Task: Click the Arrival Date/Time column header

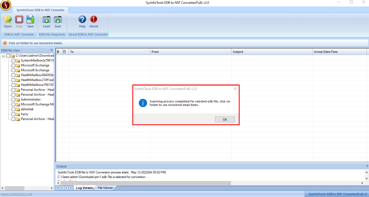Action: point(340,52)
